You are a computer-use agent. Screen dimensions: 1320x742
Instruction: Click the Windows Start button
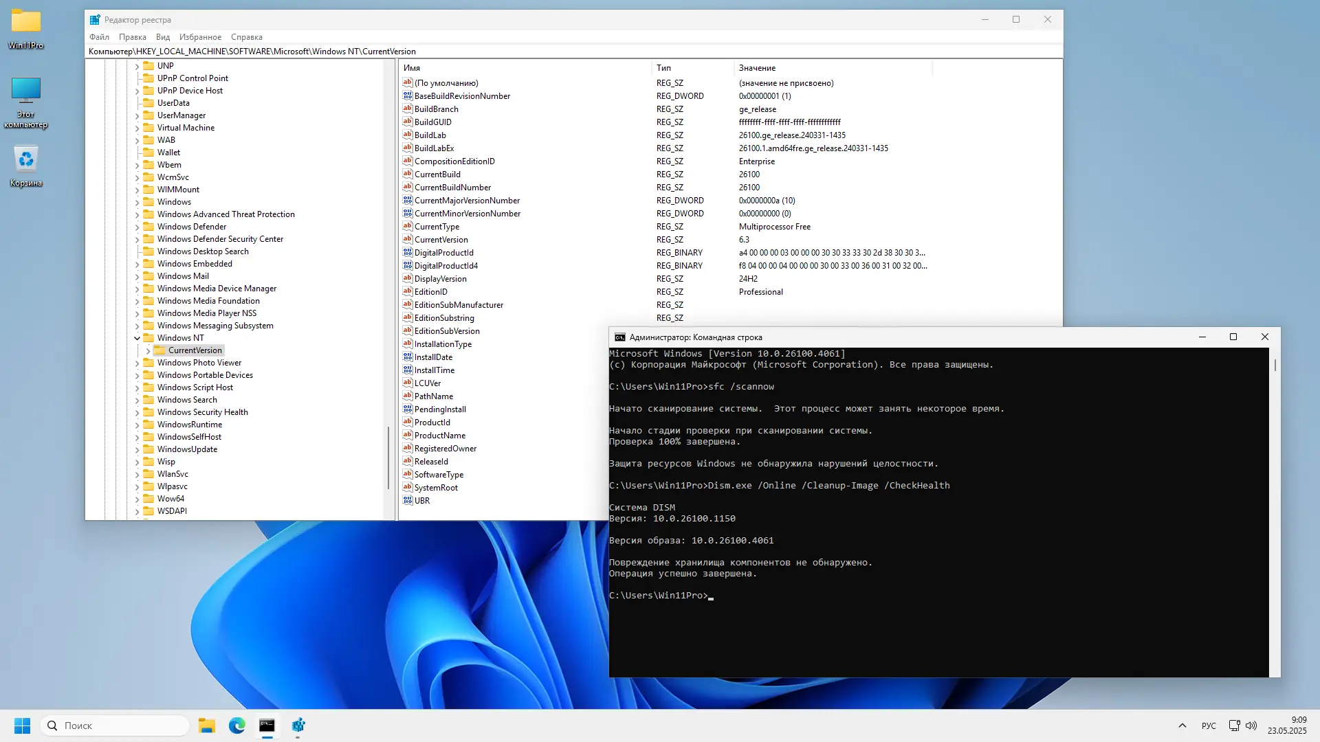coord(22,726)
